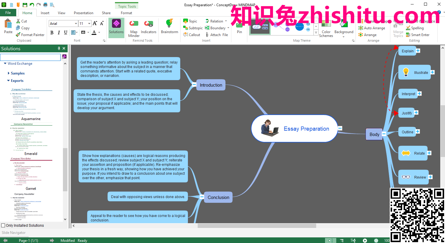The width and height of the screenshot is (445, 243).
Task: Increase font size with large A icon
Action: point(95,23)
